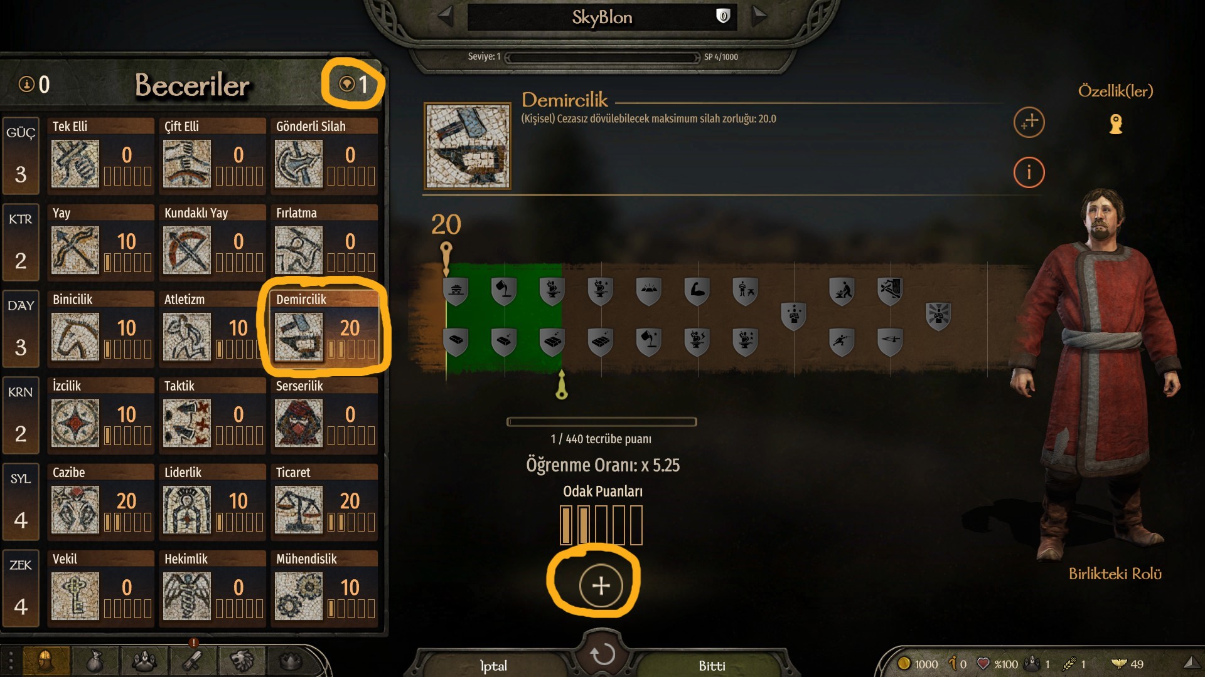
Task: Select the Binicilik horse skill icon
Action: coord(75,337)
